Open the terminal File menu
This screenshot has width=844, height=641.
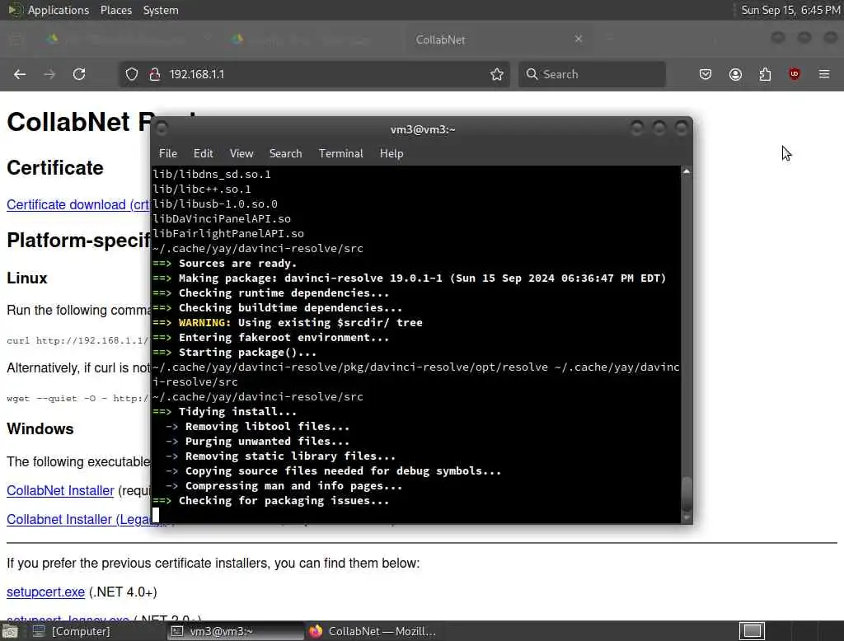pyautogui.click(x=168, y=153)
